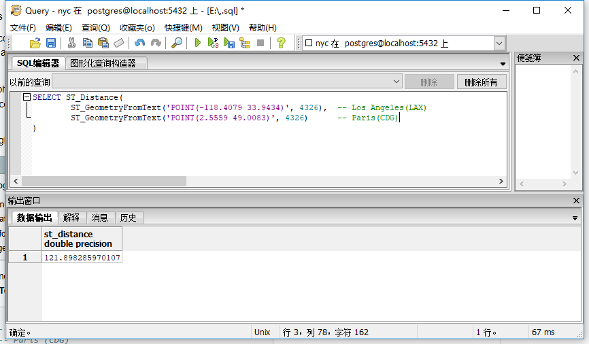Copy selected text toolbar icon

click(x=88, y=44)
